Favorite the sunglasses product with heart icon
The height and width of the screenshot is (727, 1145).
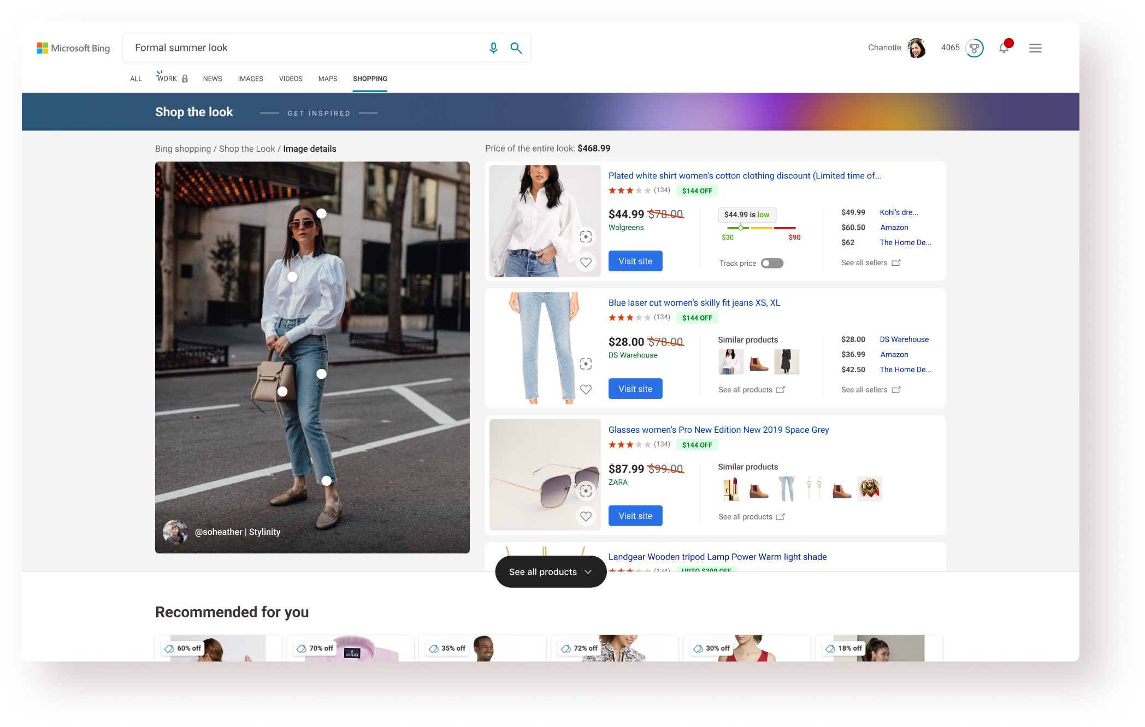[x=586, y=516]
